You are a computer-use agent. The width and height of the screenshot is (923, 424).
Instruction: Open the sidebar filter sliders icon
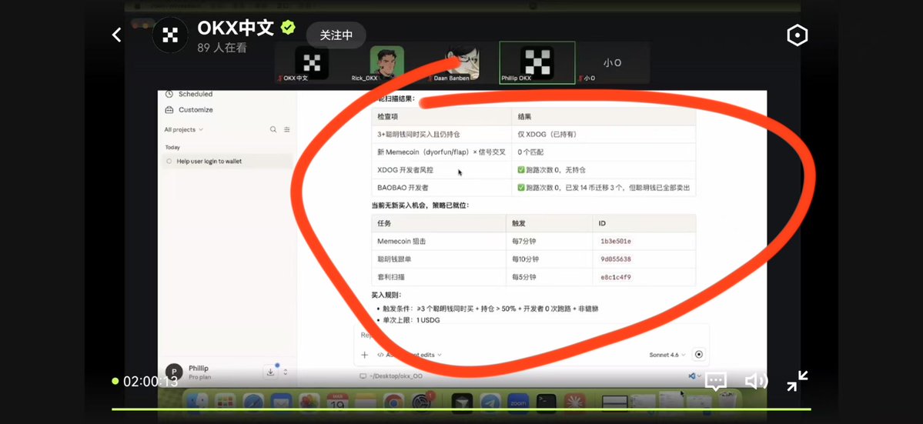click(287, 129)
